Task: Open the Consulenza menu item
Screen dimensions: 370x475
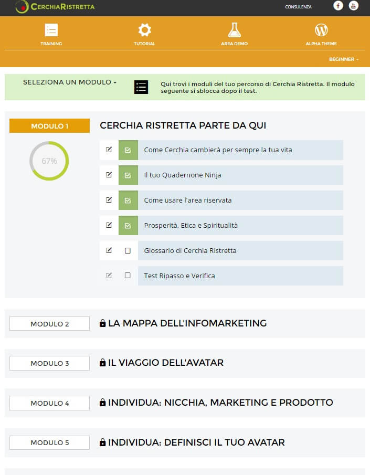Action: point(298,7)
